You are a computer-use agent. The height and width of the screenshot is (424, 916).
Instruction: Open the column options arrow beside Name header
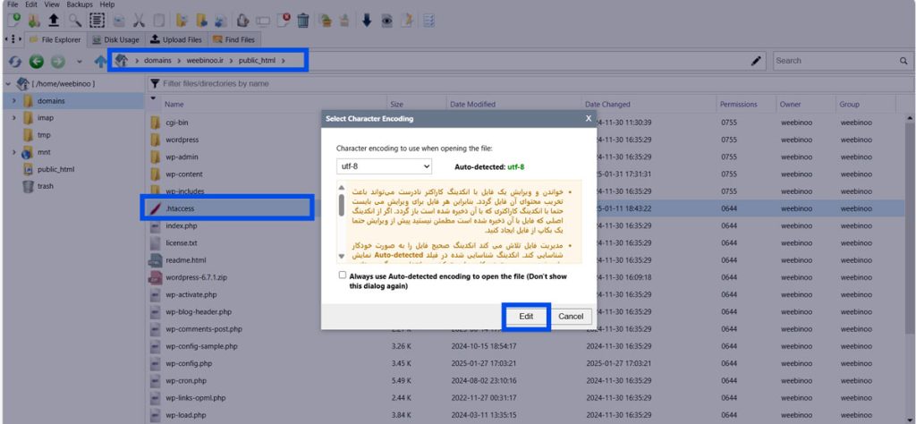coord(154,98)
